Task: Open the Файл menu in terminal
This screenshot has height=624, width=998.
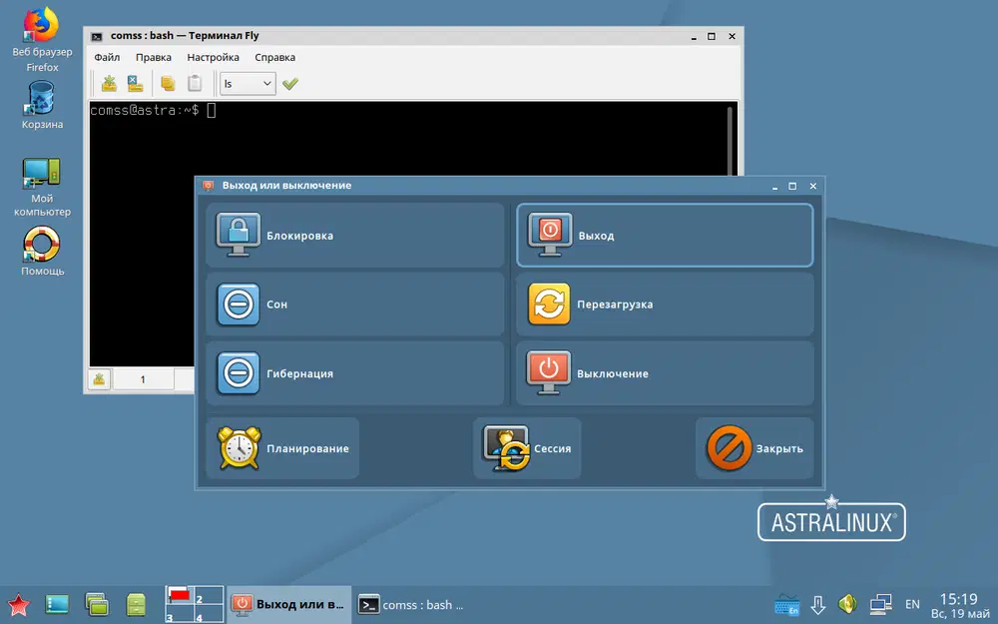Action: pyautogui.click(x=107, y=57)
